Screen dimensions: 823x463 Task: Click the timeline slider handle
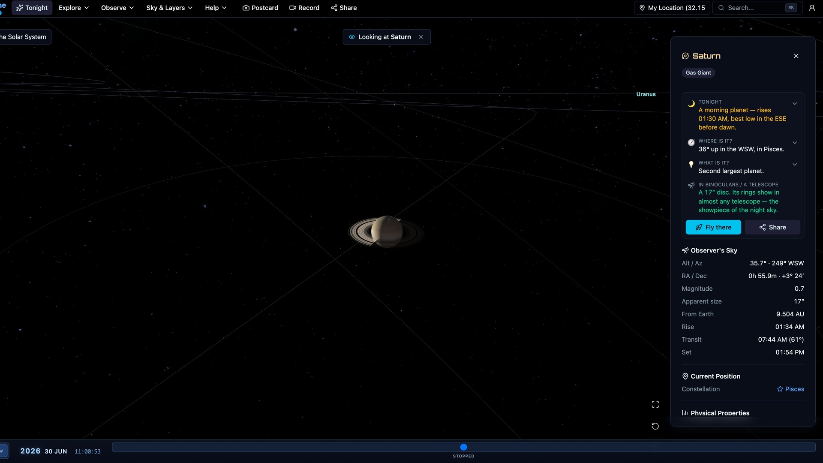coord(463,447)
